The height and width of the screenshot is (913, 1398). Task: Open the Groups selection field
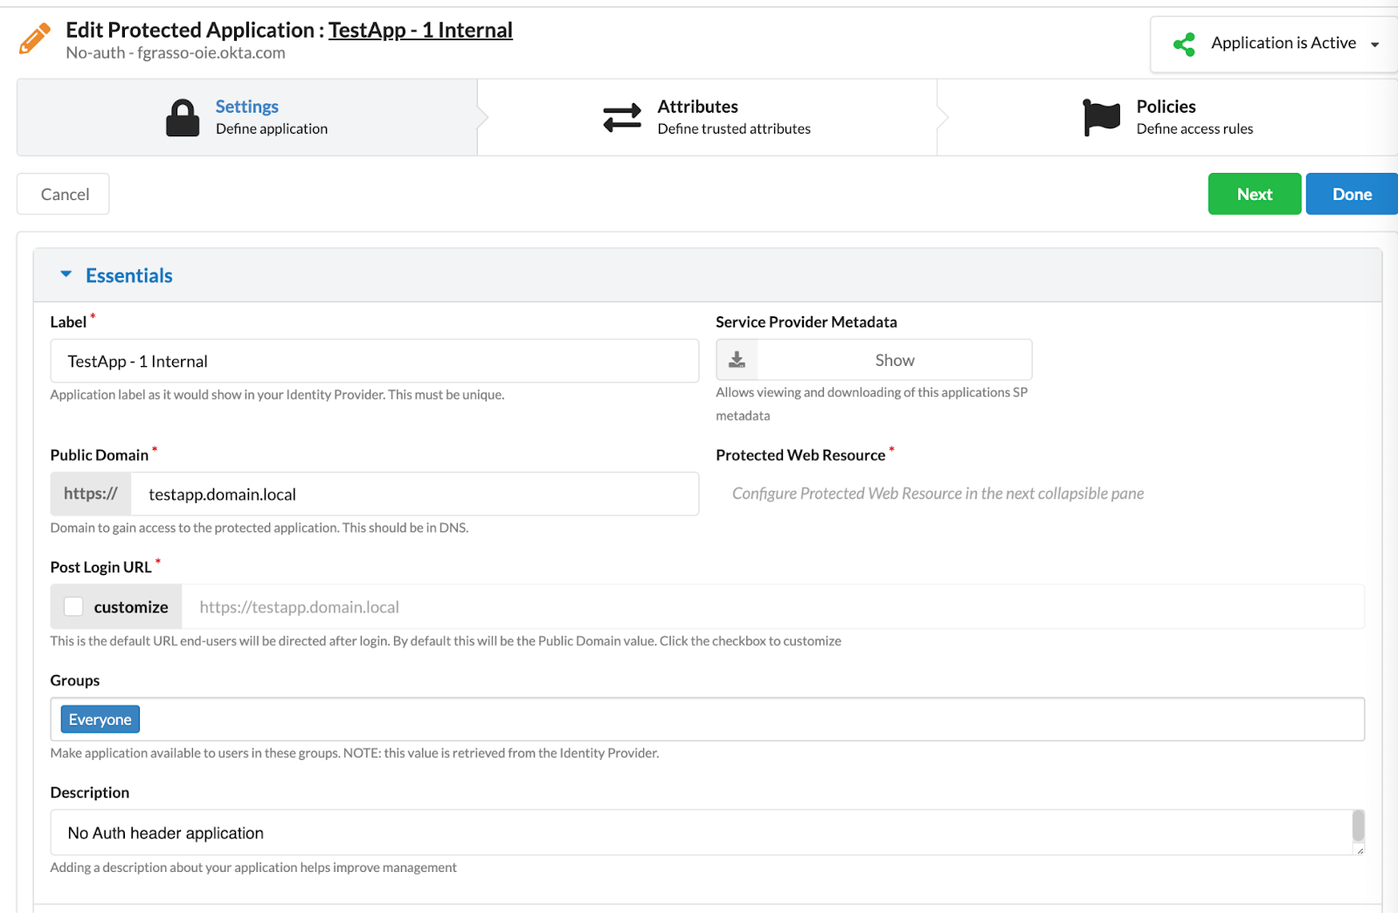pyautogui.click(x=751, y=719)
